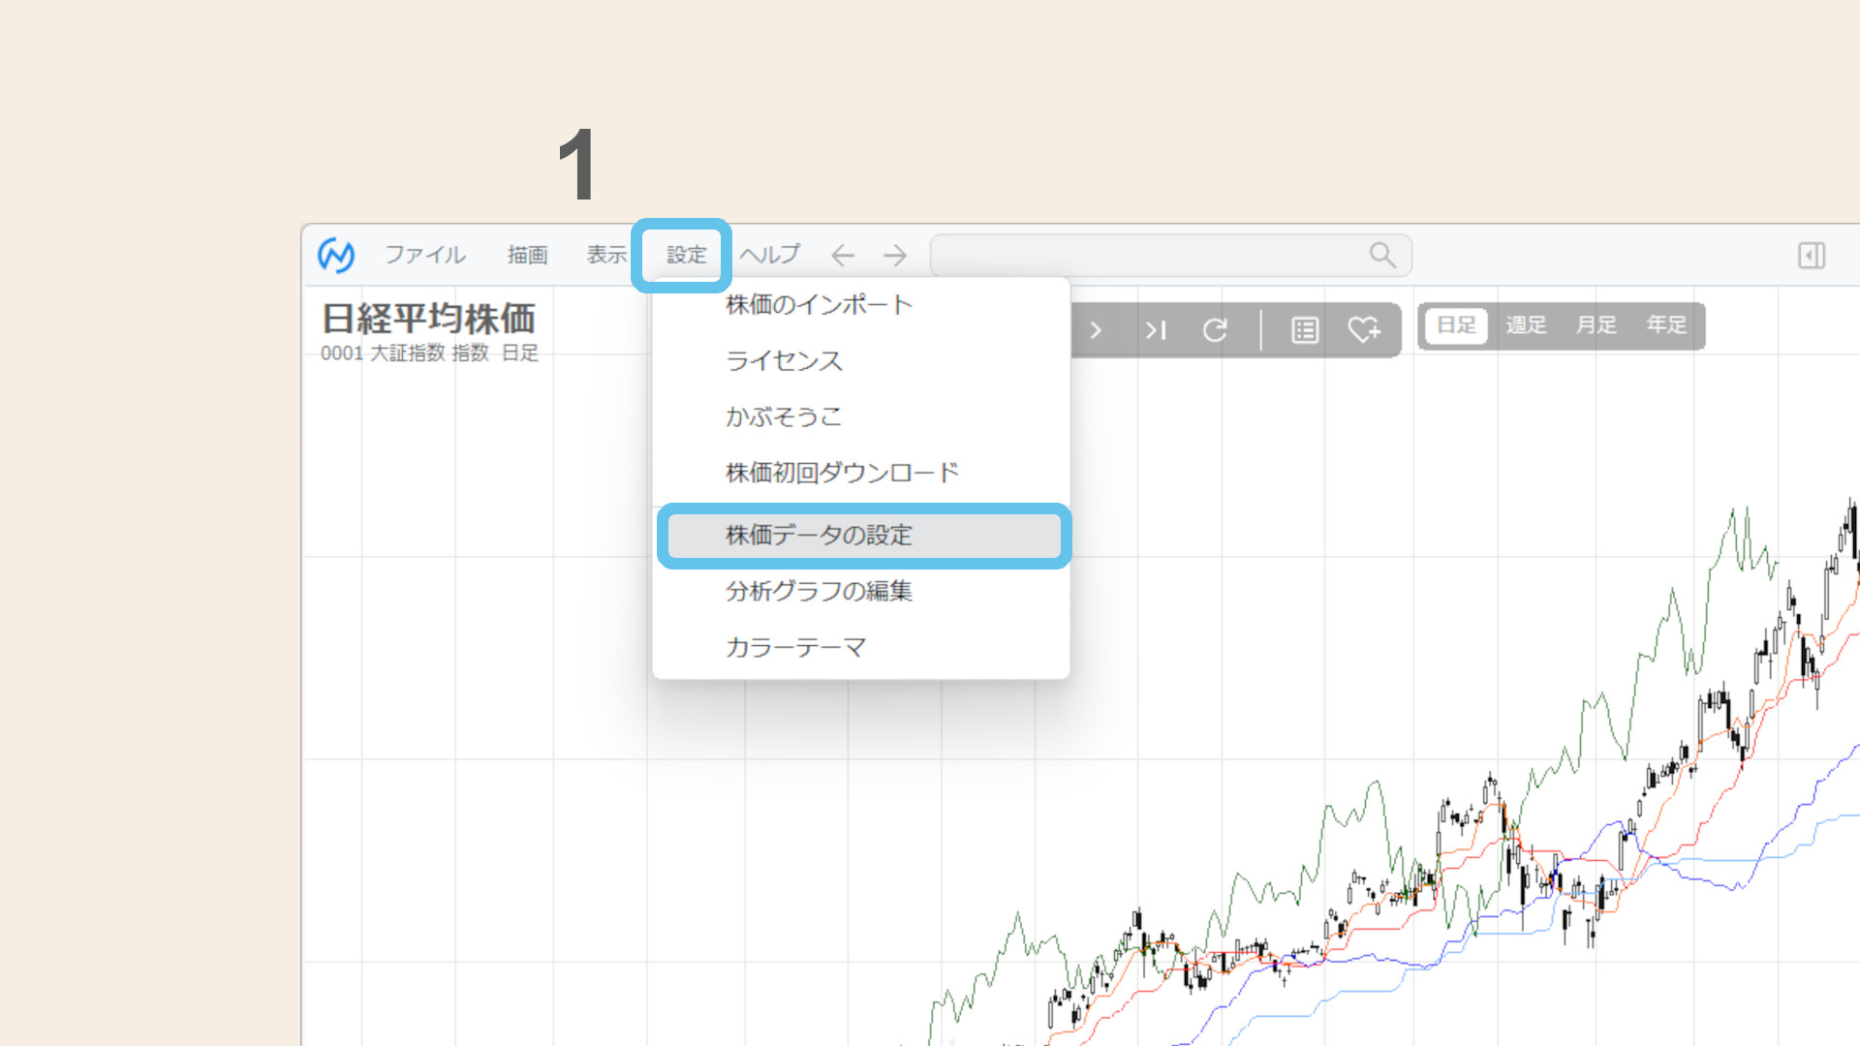1860x1046 pixels.
Task: Open the 設定 menu
Action: point(686,255)
